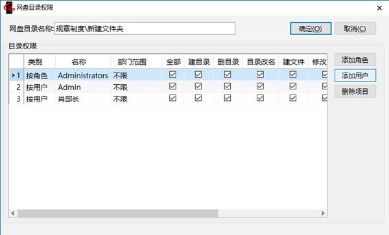Toggle 建文件 checkbox for 肖部长 row
389x235 pixels.
point(293,98)
